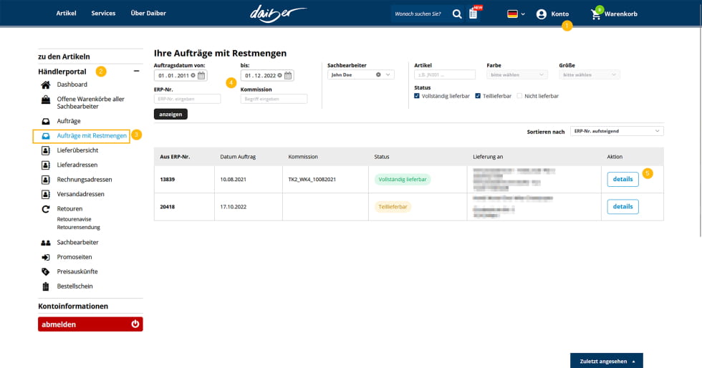Click the ERP-Nr. input field

click(x=187, y=99)
